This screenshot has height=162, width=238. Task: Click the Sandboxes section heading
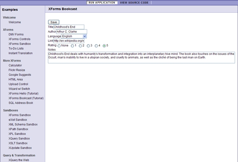click(x=10, y=110)
